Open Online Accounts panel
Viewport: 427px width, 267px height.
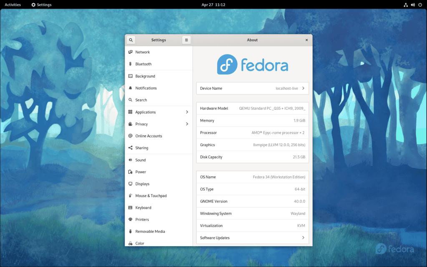pos(159,136)
